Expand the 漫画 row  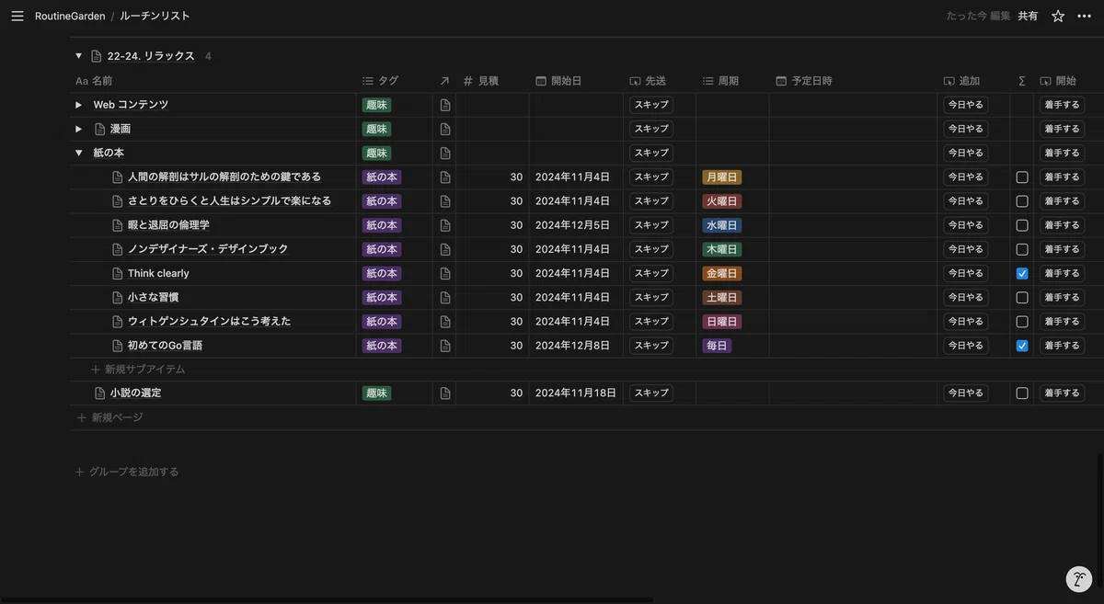pos(79,129)
